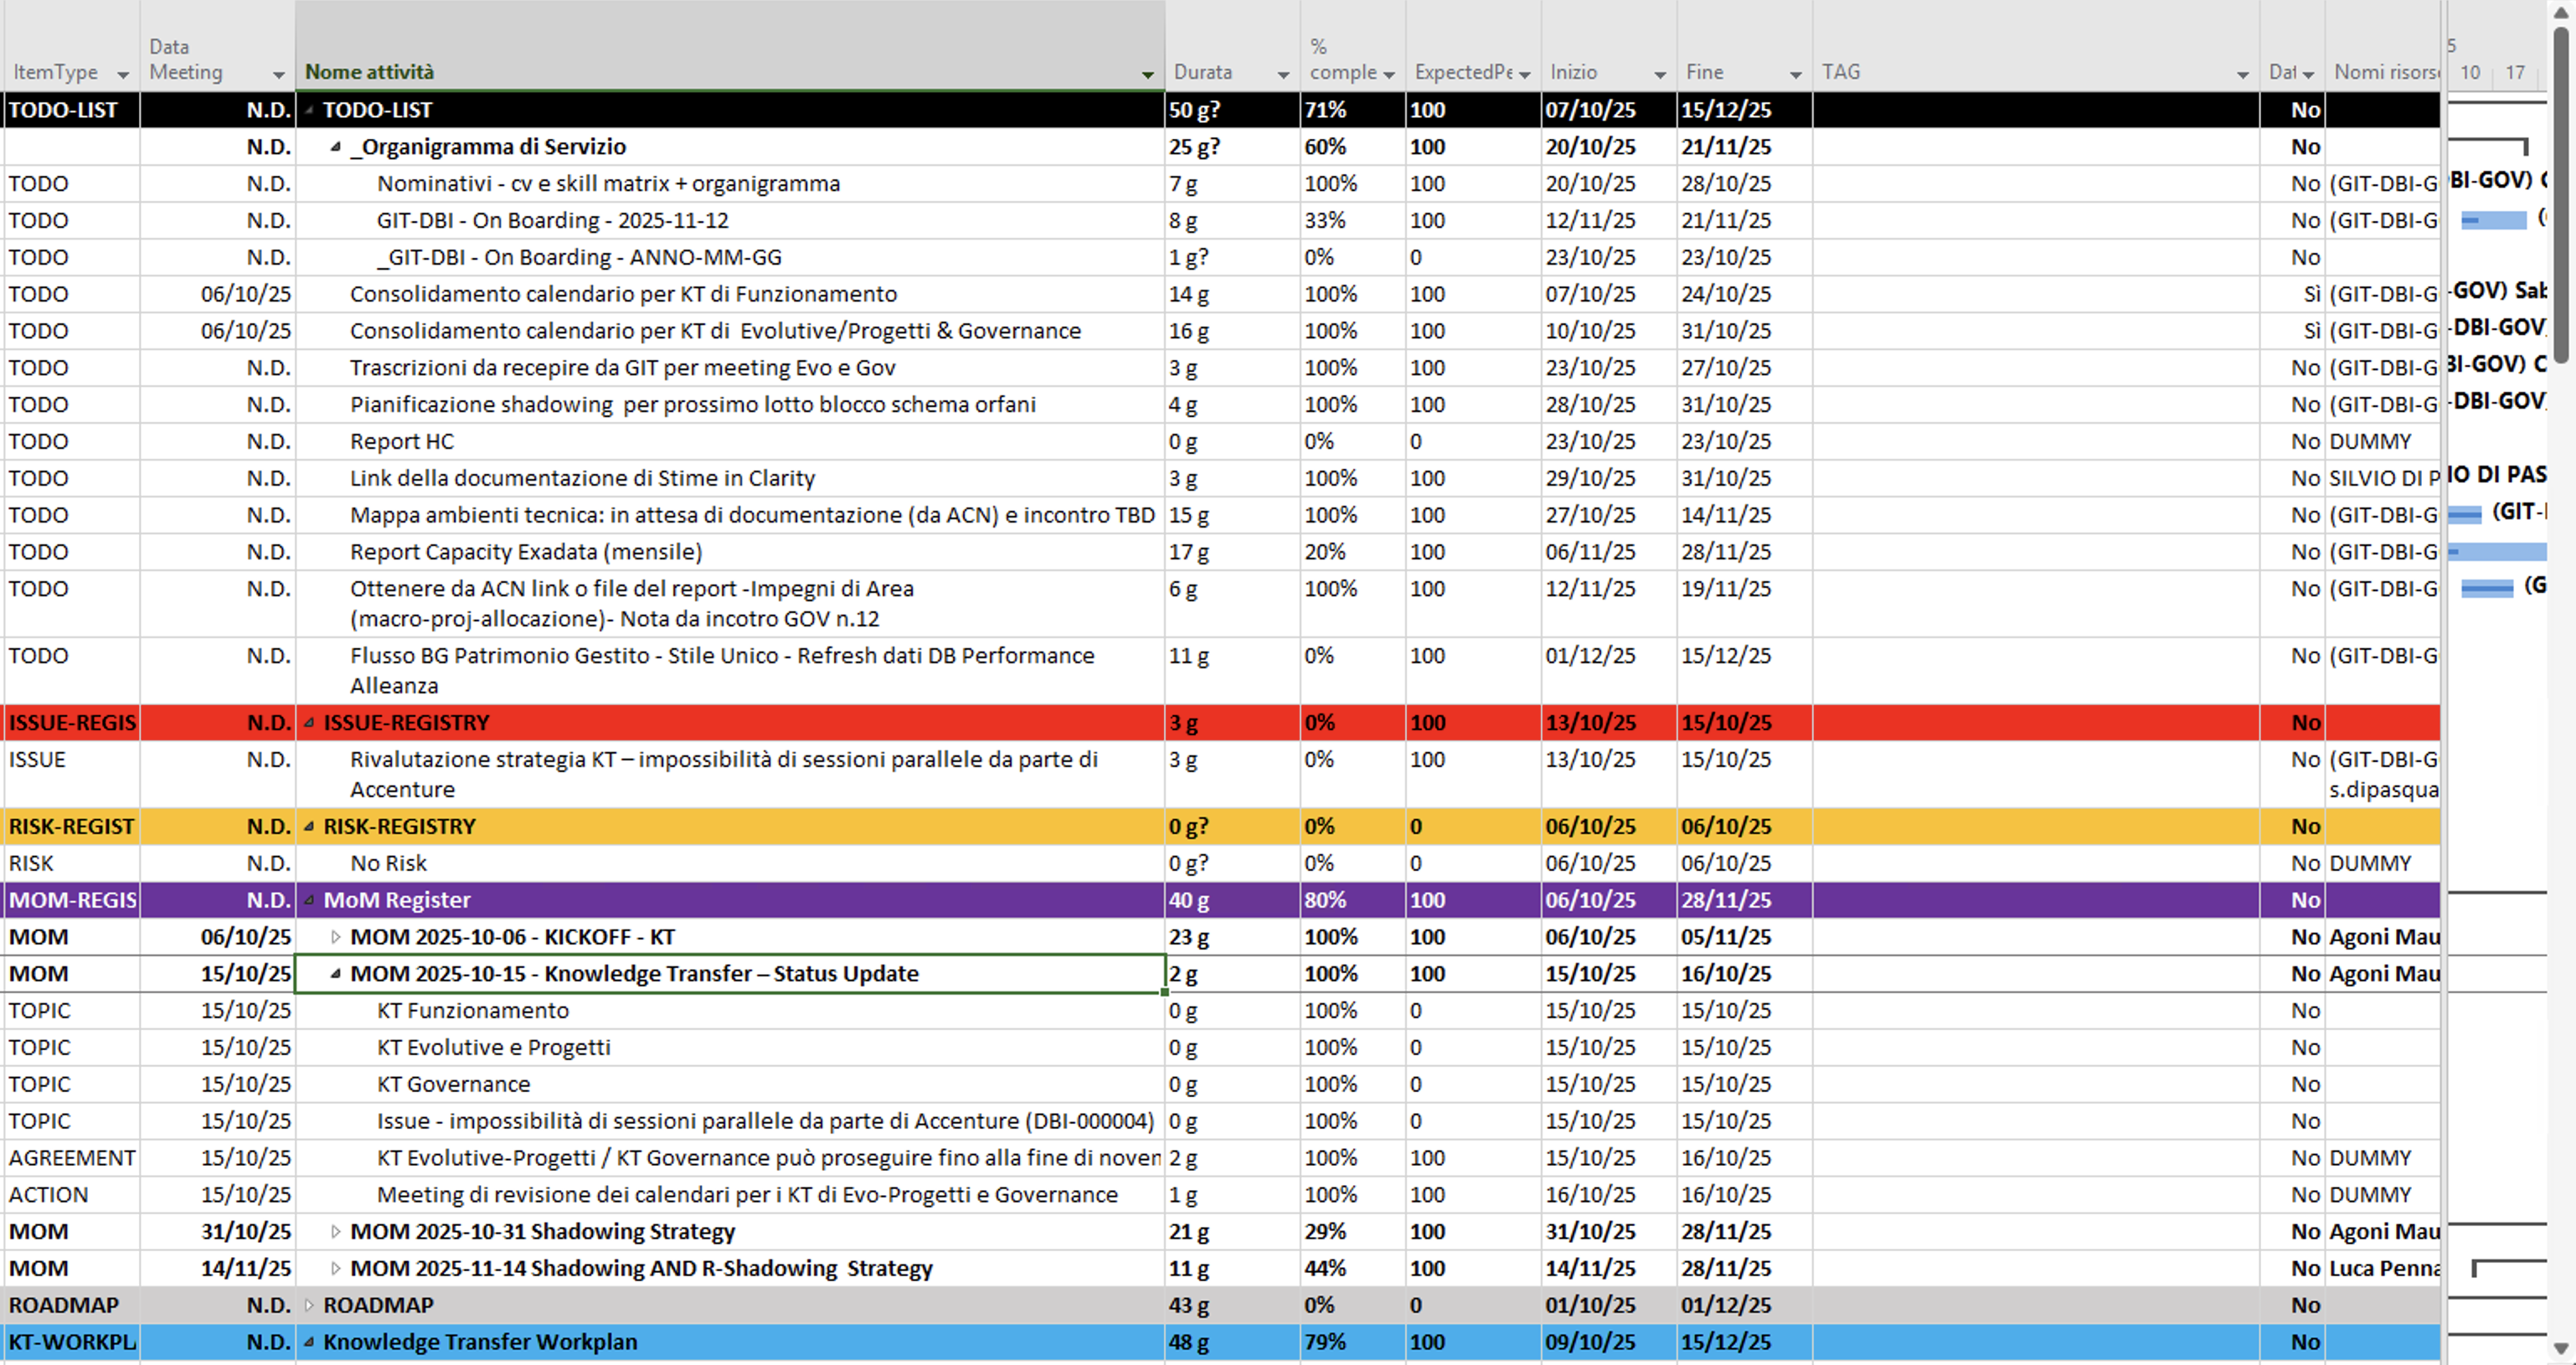Select the 'Report HC' task name
The width and height of the screenshot is (2576, 1365).
[401, 442]
